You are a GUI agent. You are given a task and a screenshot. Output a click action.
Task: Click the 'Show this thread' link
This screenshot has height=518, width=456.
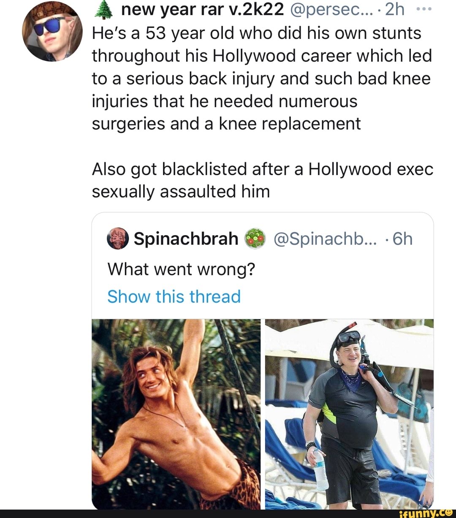point(174,296)
